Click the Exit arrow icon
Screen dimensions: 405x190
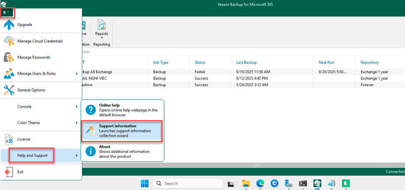9,172
